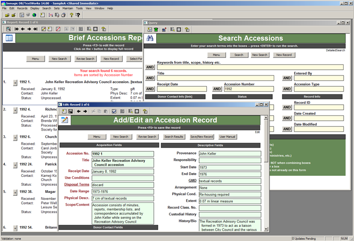Go to next record in Report window toolbar

pos(29,29)
